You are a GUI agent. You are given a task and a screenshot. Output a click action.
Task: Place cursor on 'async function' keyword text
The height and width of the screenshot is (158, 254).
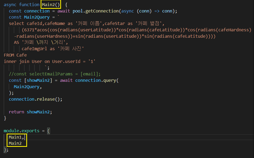coord(21,5)
